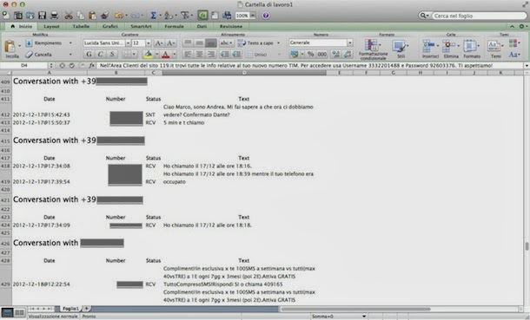Open the font size 12 dropdown
Screen dimensions: 530x320
[x=148, y=43]
